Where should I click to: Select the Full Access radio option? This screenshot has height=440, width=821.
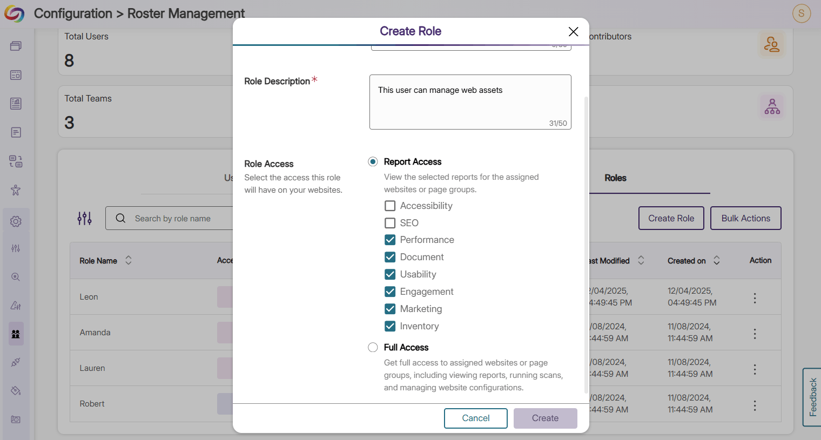tap(373, 347)
